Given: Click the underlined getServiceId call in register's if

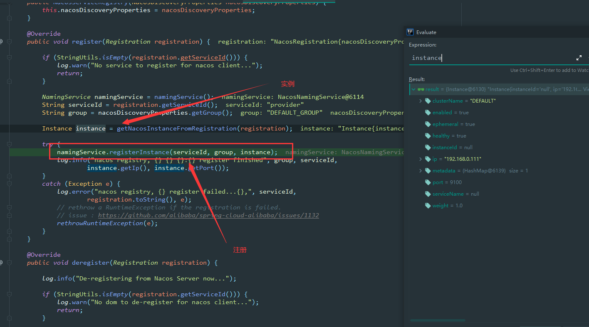Looking at the screenshot, I should point(203,57).
